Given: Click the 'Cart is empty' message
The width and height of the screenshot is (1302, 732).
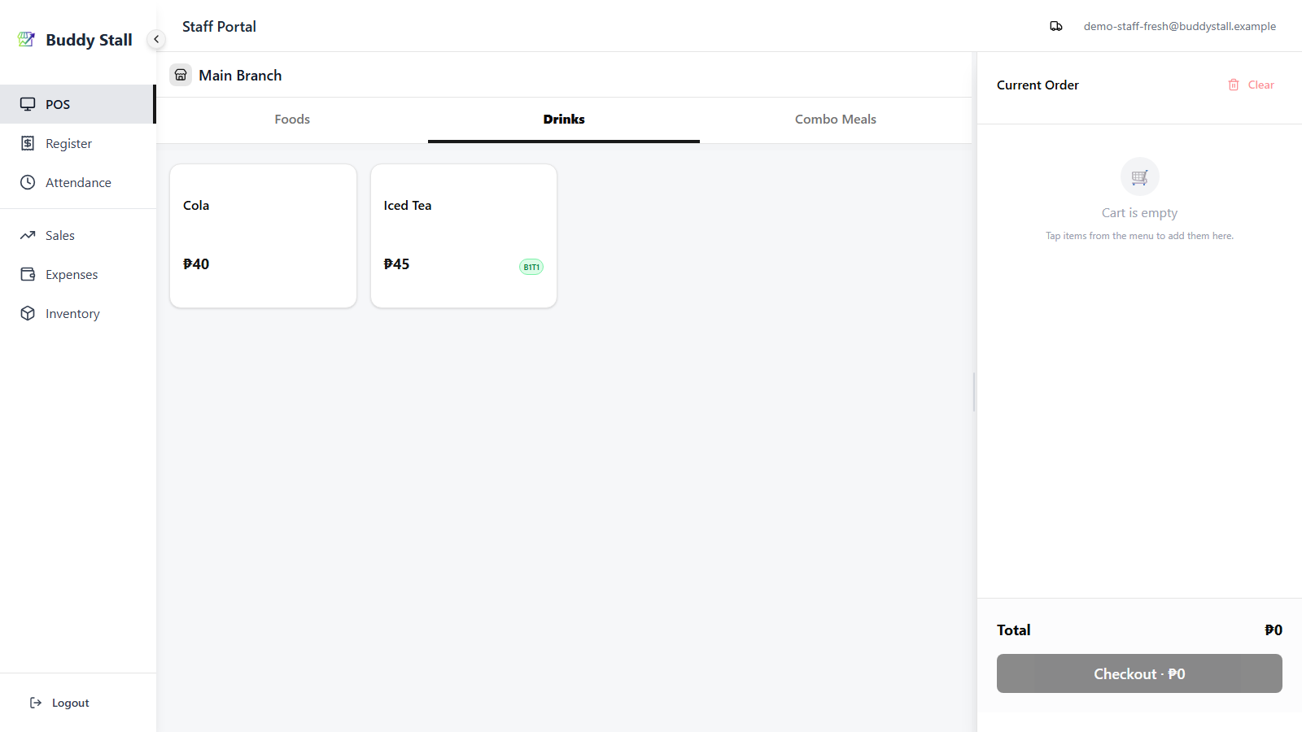Looking at the screenshot, I should [x=1139, y=213].
